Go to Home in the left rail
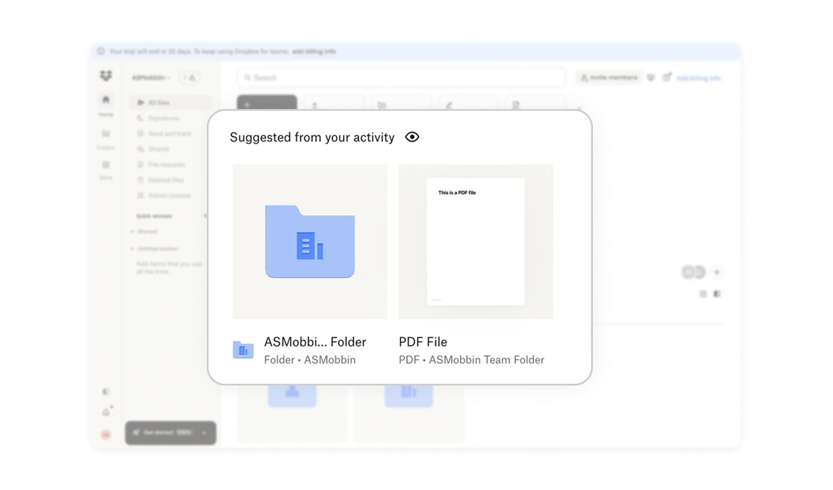Screen dimensions: 833x490 105,104
